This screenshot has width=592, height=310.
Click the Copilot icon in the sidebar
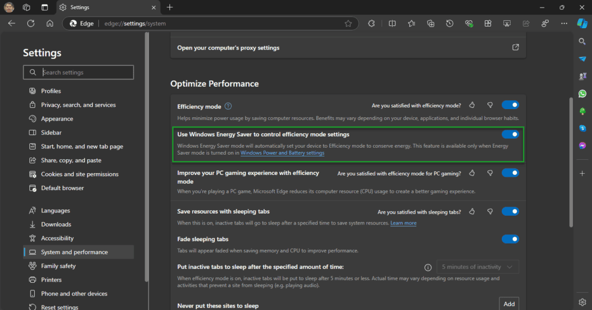pos(582,24)
